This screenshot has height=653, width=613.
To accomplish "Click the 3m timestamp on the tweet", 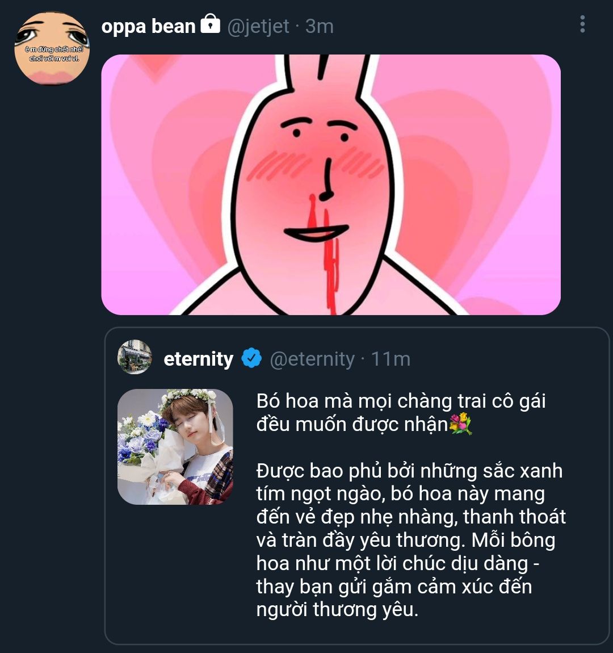I will click(x=320, y=26).
